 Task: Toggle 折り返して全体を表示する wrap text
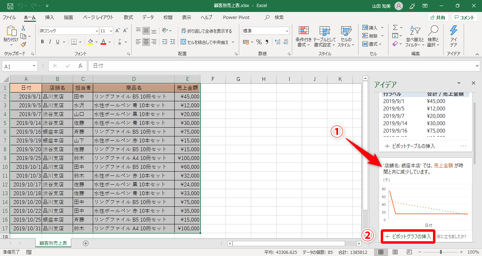coord(206,31)
